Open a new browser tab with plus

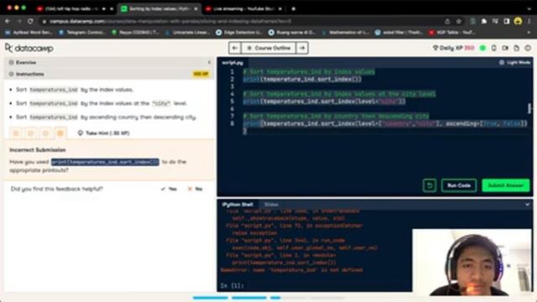[x=294, y=9]
